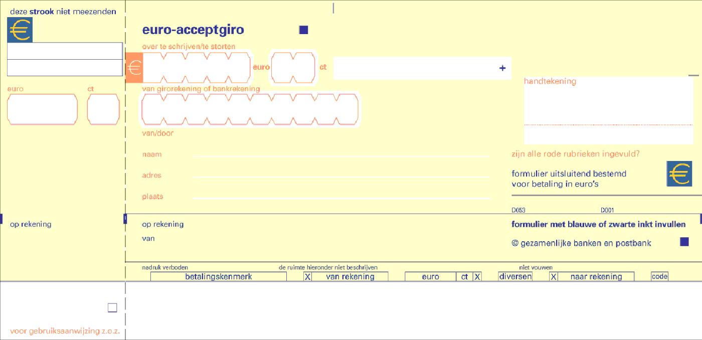
Task: Click the 'adres' label
Action: click(152, 176)
